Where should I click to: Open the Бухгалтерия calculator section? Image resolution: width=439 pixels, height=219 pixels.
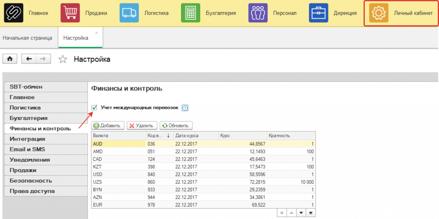pos(190,13)
